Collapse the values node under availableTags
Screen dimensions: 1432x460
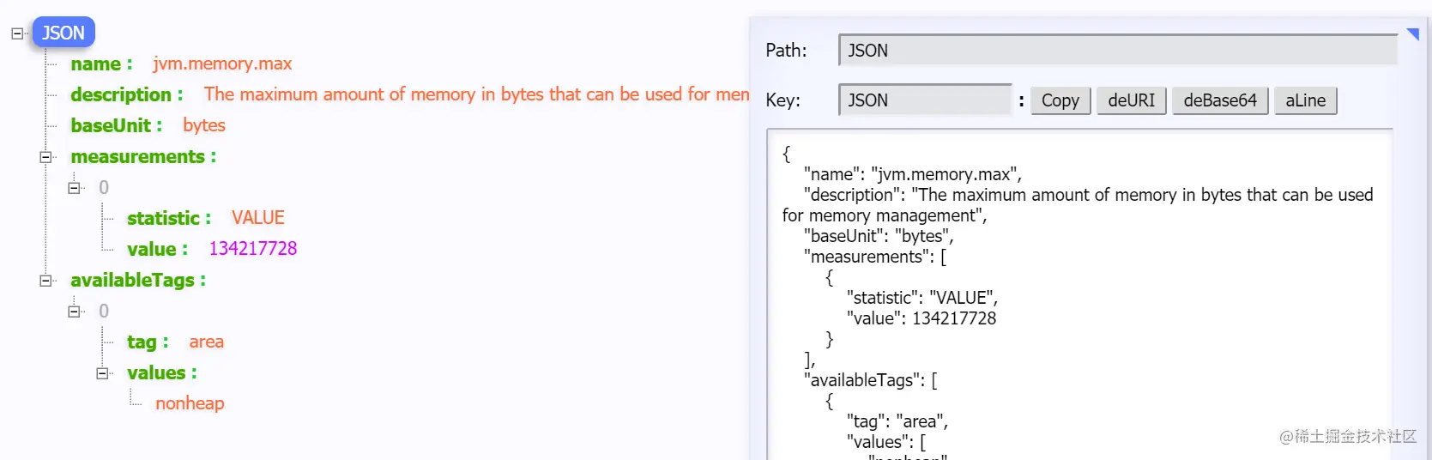click(x=102, y=373)
